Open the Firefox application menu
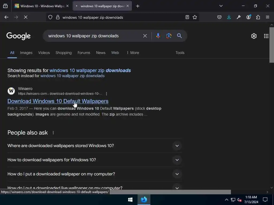Image resolution: width=274 pixels, height=205 pixels. (x=268, y=17)
